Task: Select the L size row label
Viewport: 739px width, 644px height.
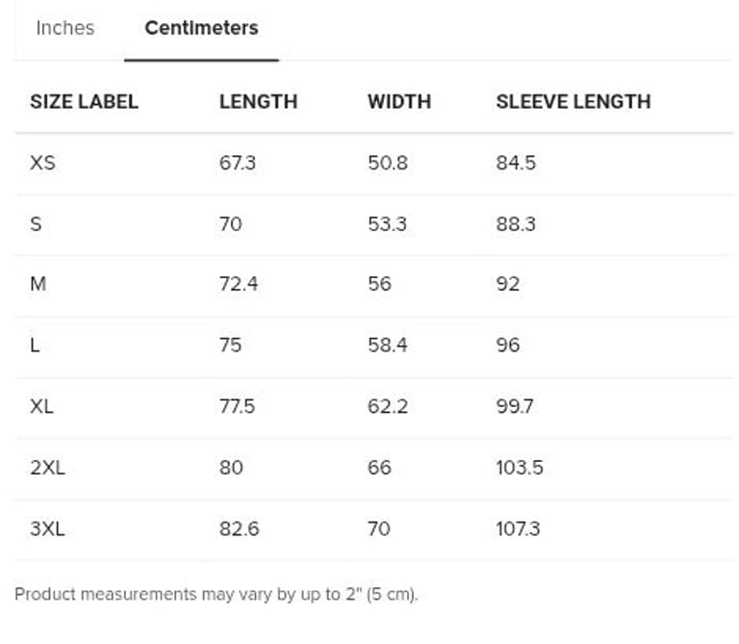Action: [x=35, y=346]
